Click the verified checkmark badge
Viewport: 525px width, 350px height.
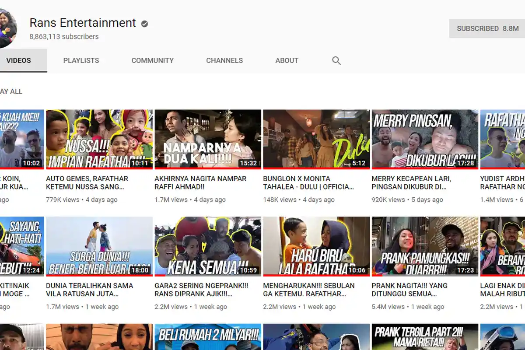144,23
